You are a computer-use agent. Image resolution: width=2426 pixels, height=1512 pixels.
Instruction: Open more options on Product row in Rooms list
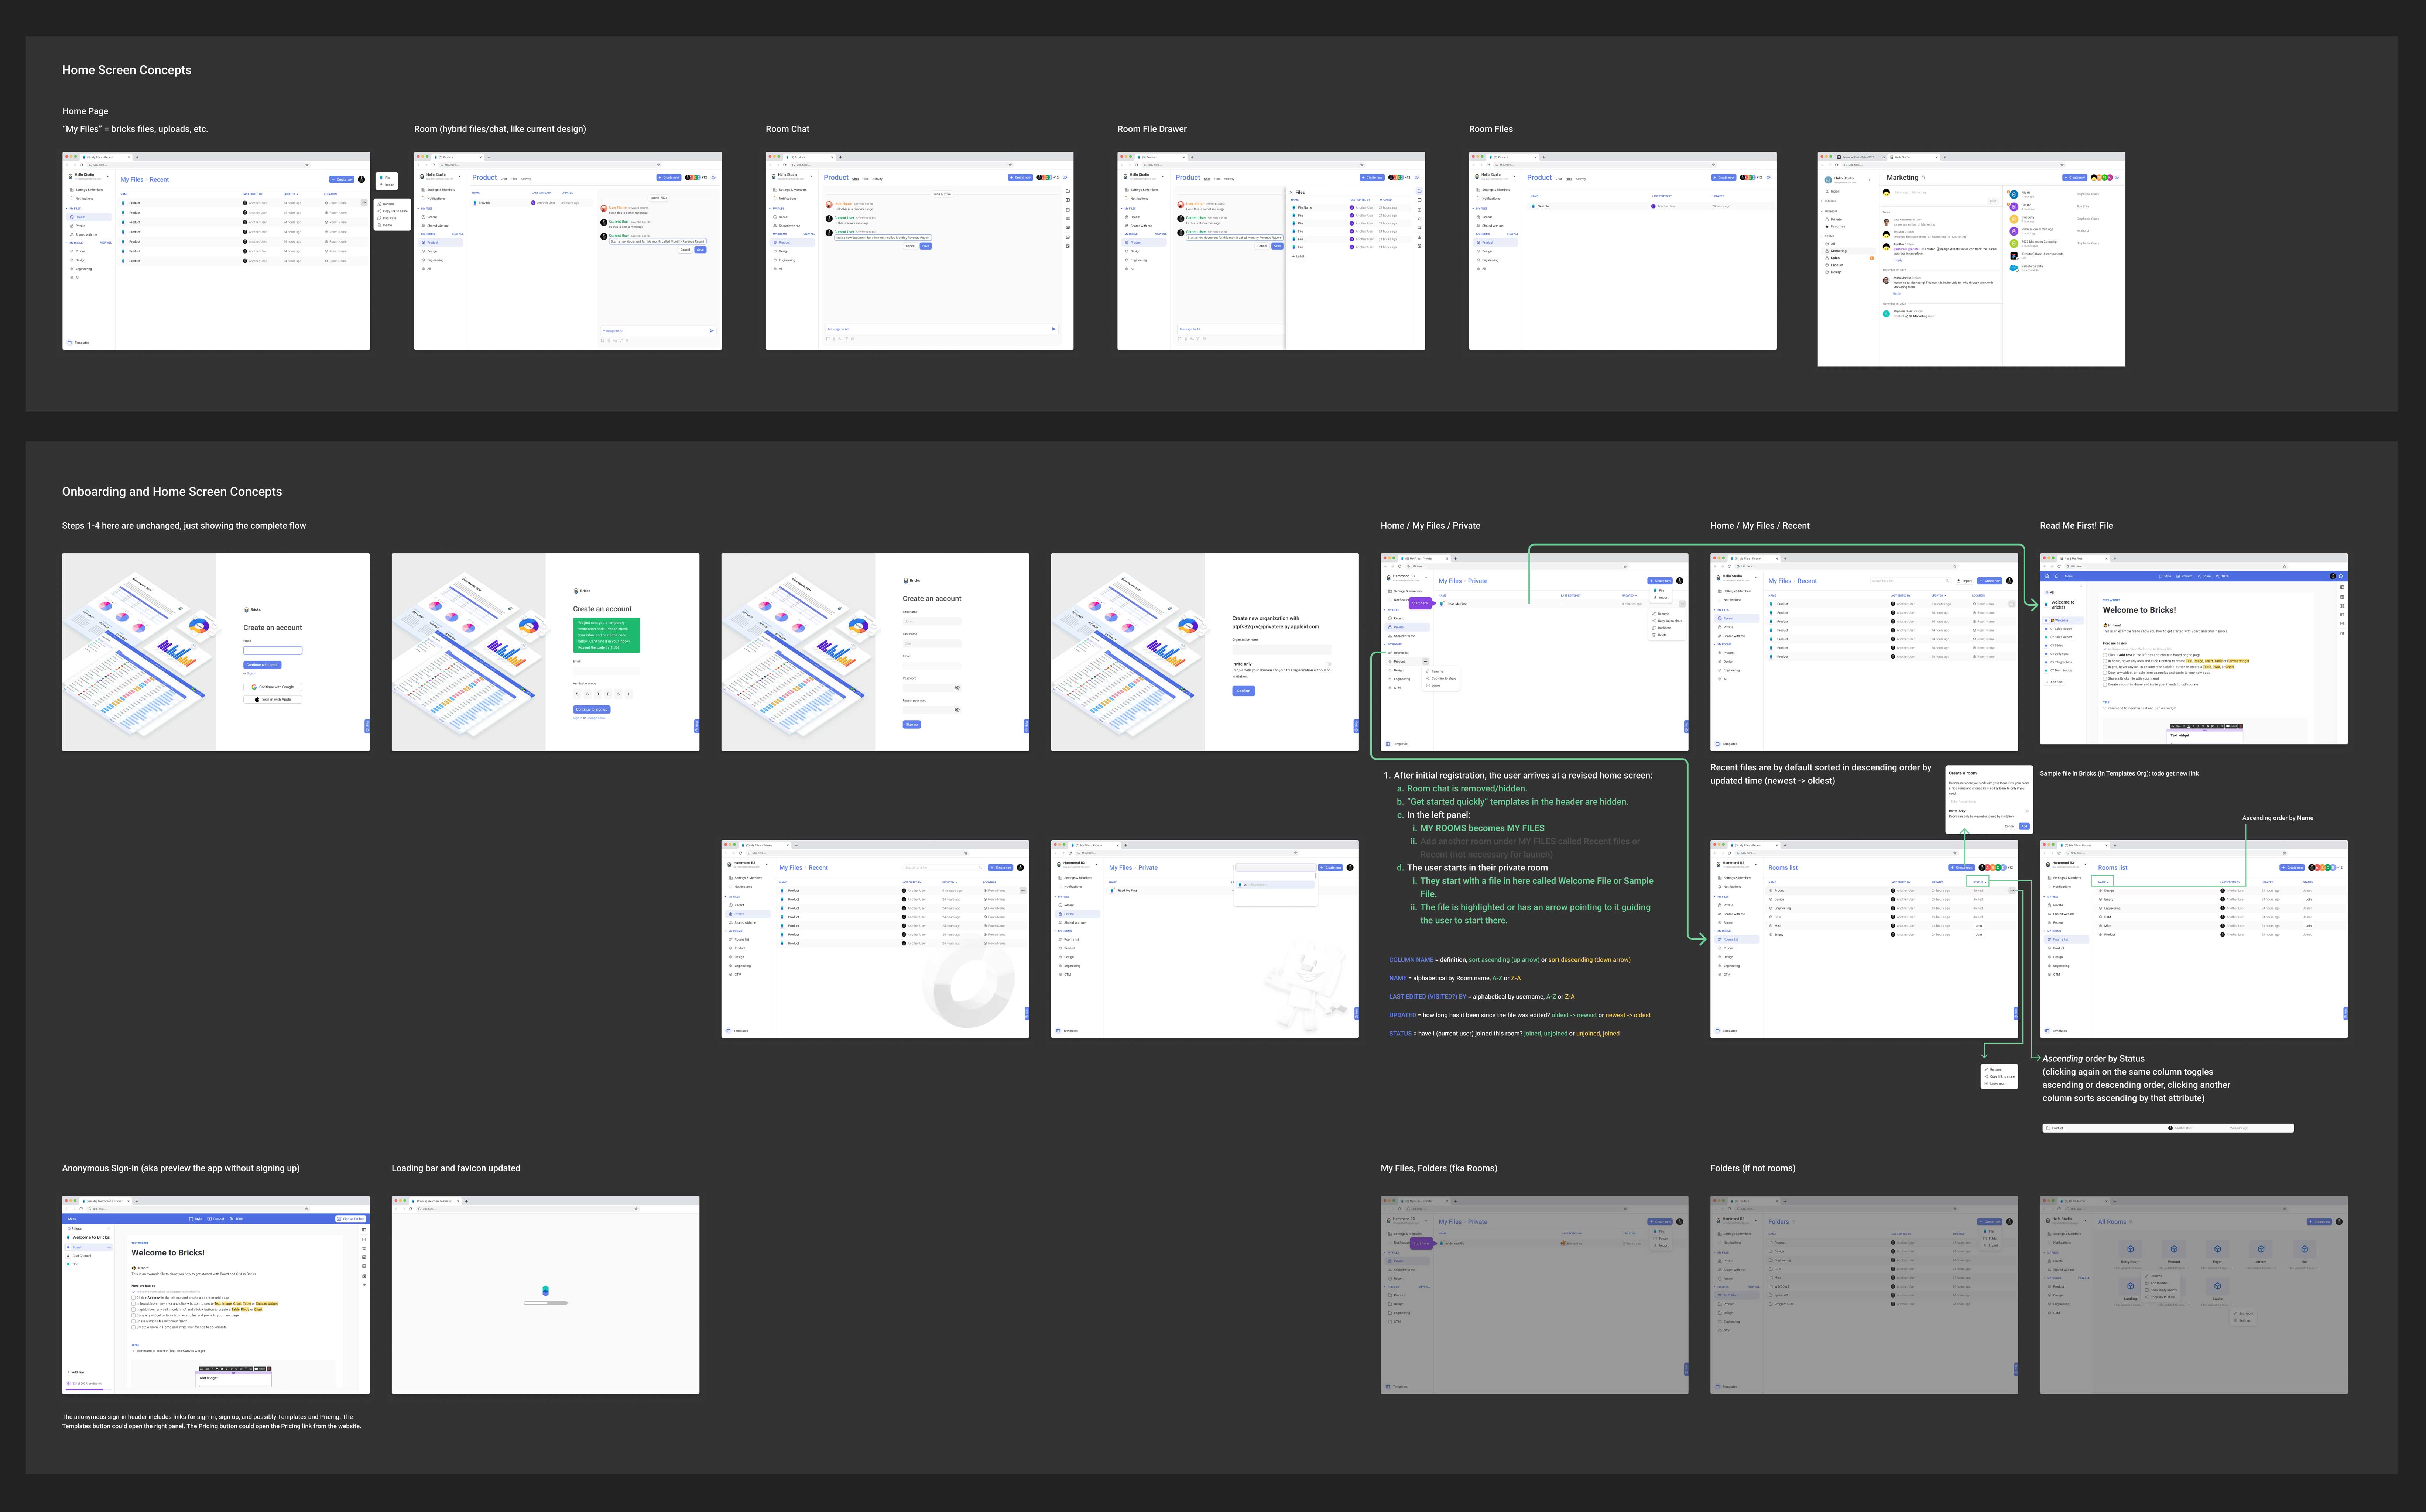[x=2012, y=891]
